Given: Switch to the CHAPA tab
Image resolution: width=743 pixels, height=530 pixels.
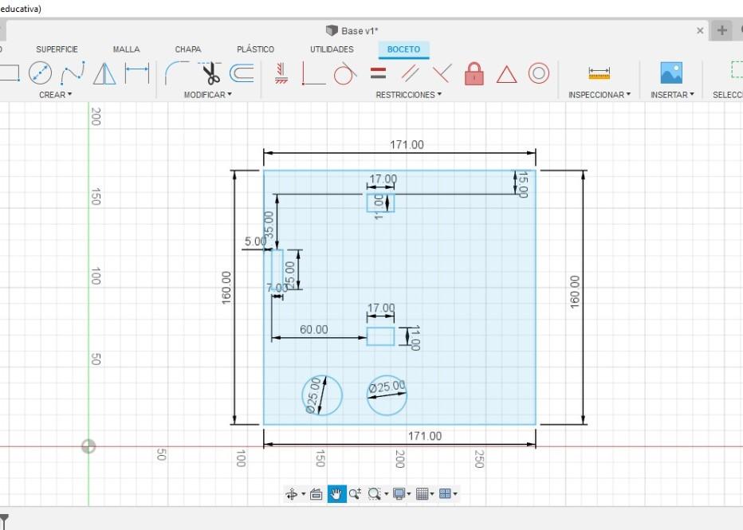Looking at the screenshot, I should [x=188, y=49].
